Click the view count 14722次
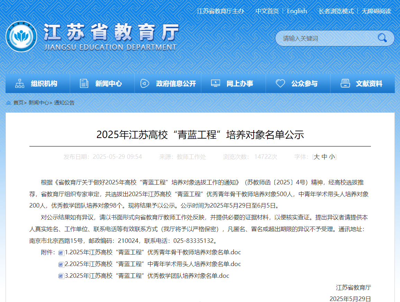Viewport: 400px width, 302px height. [x=265, y=157]
